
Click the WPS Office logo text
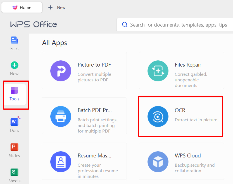pos(34,24)
